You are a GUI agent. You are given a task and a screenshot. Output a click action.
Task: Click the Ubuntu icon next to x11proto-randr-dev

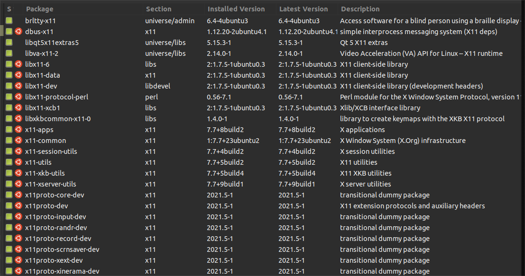(x=18, y=228)
